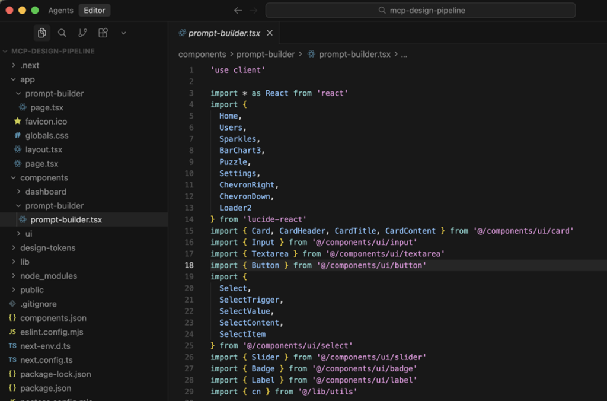Image resolution: width=607 pixels, height=401 pixels.
Task: Open the Search panel
Action: click(62, 33)
